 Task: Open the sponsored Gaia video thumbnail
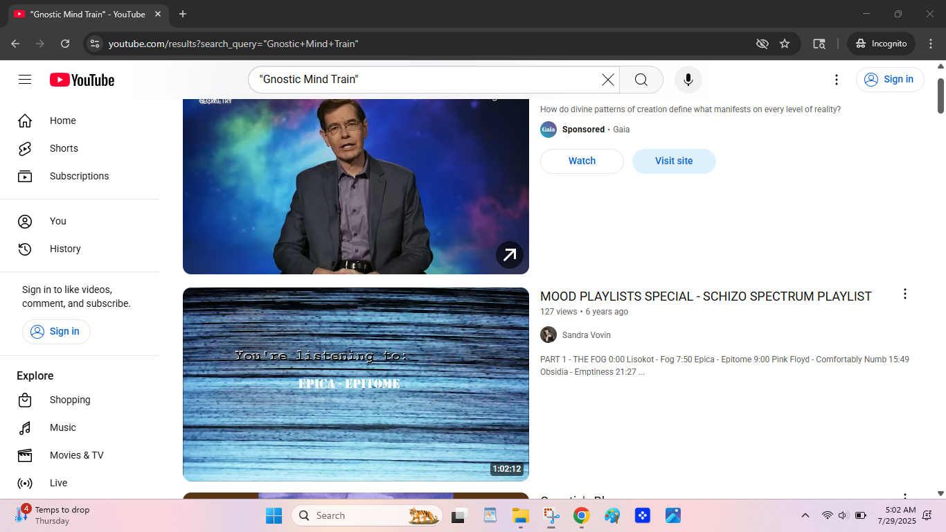(x=356, y=186)
